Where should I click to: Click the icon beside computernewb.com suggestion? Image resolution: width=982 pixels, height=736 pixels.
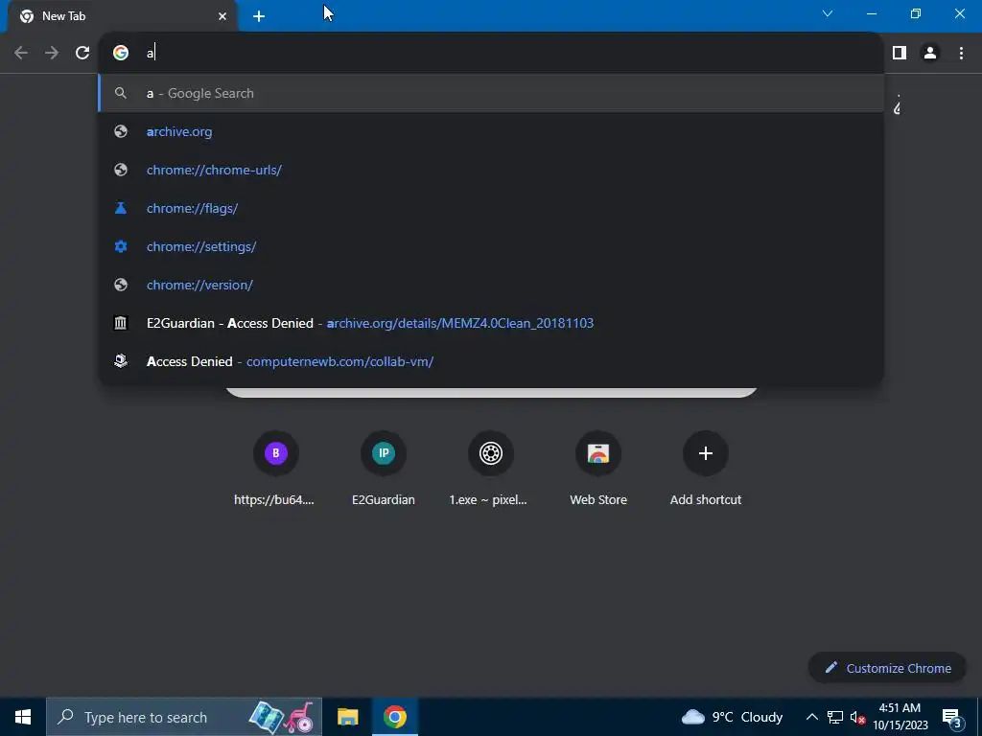[121, 361]
